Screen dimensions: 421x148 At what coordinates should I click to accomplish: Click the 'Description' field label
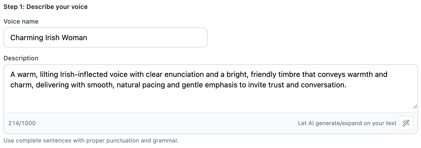click(21, 58)
